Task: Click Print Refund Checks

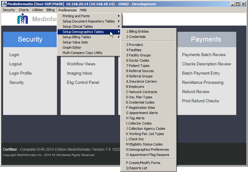Action: tap(201, 101)
